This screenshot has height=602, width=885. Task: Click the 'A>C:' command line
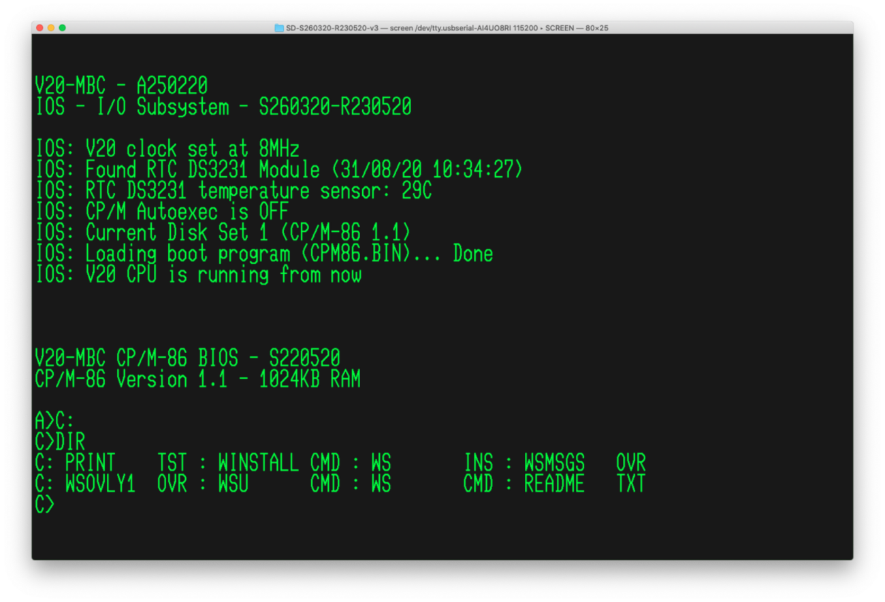click(55, 421)
